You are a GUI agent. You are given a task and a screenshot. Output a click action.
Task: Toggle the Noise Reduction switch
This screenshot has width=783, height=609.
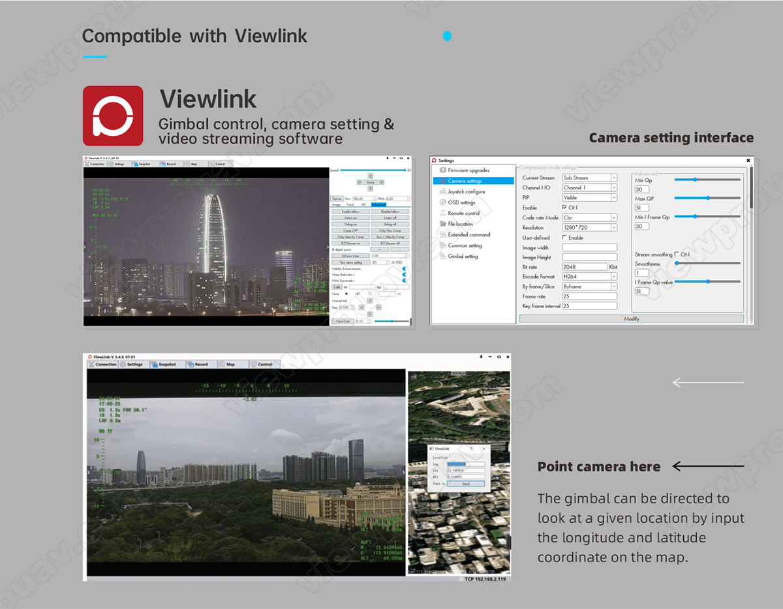pos(405,275)
